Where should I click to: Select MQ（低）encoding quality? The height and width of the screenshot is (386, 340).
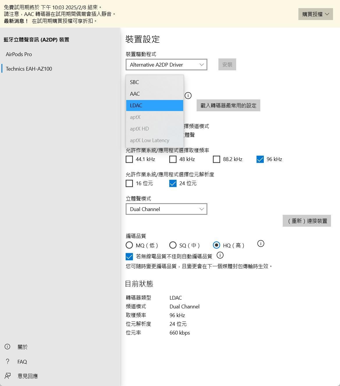[129, 245]
